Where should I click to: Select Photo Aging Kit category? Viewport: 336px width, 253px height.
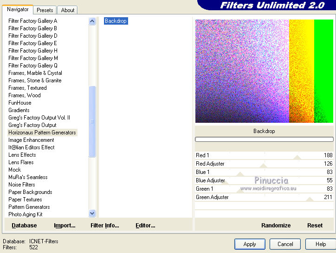(x=25, y=214)
